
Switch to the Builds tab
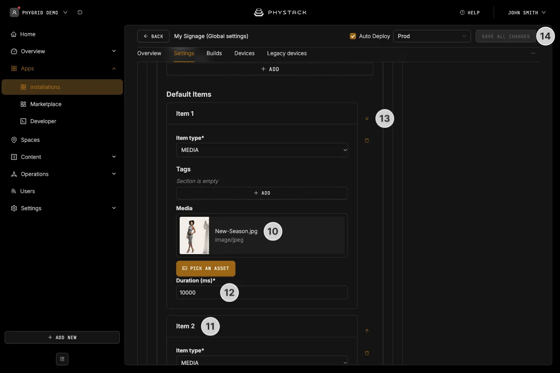tap(214, 53)
